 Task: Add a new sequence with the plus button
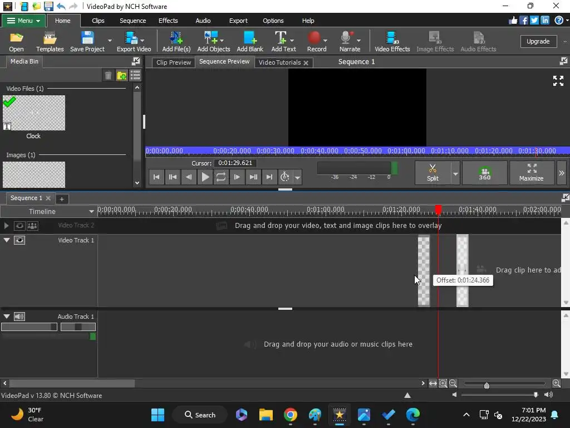[x=62, y=199]
